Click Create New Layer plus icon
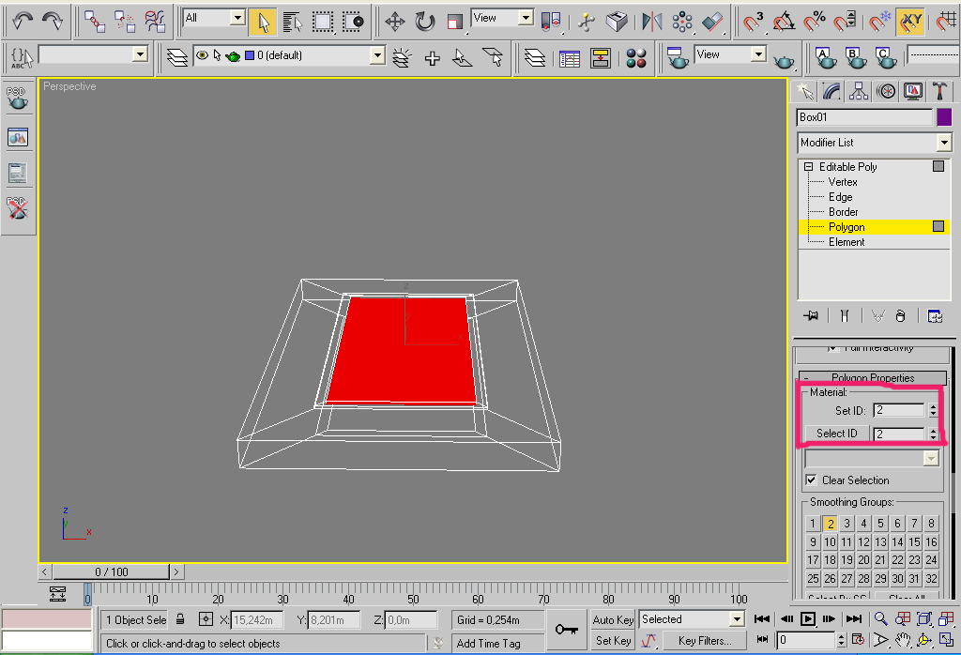The height and width of the screenshot is (655, 961). (432, 58)
